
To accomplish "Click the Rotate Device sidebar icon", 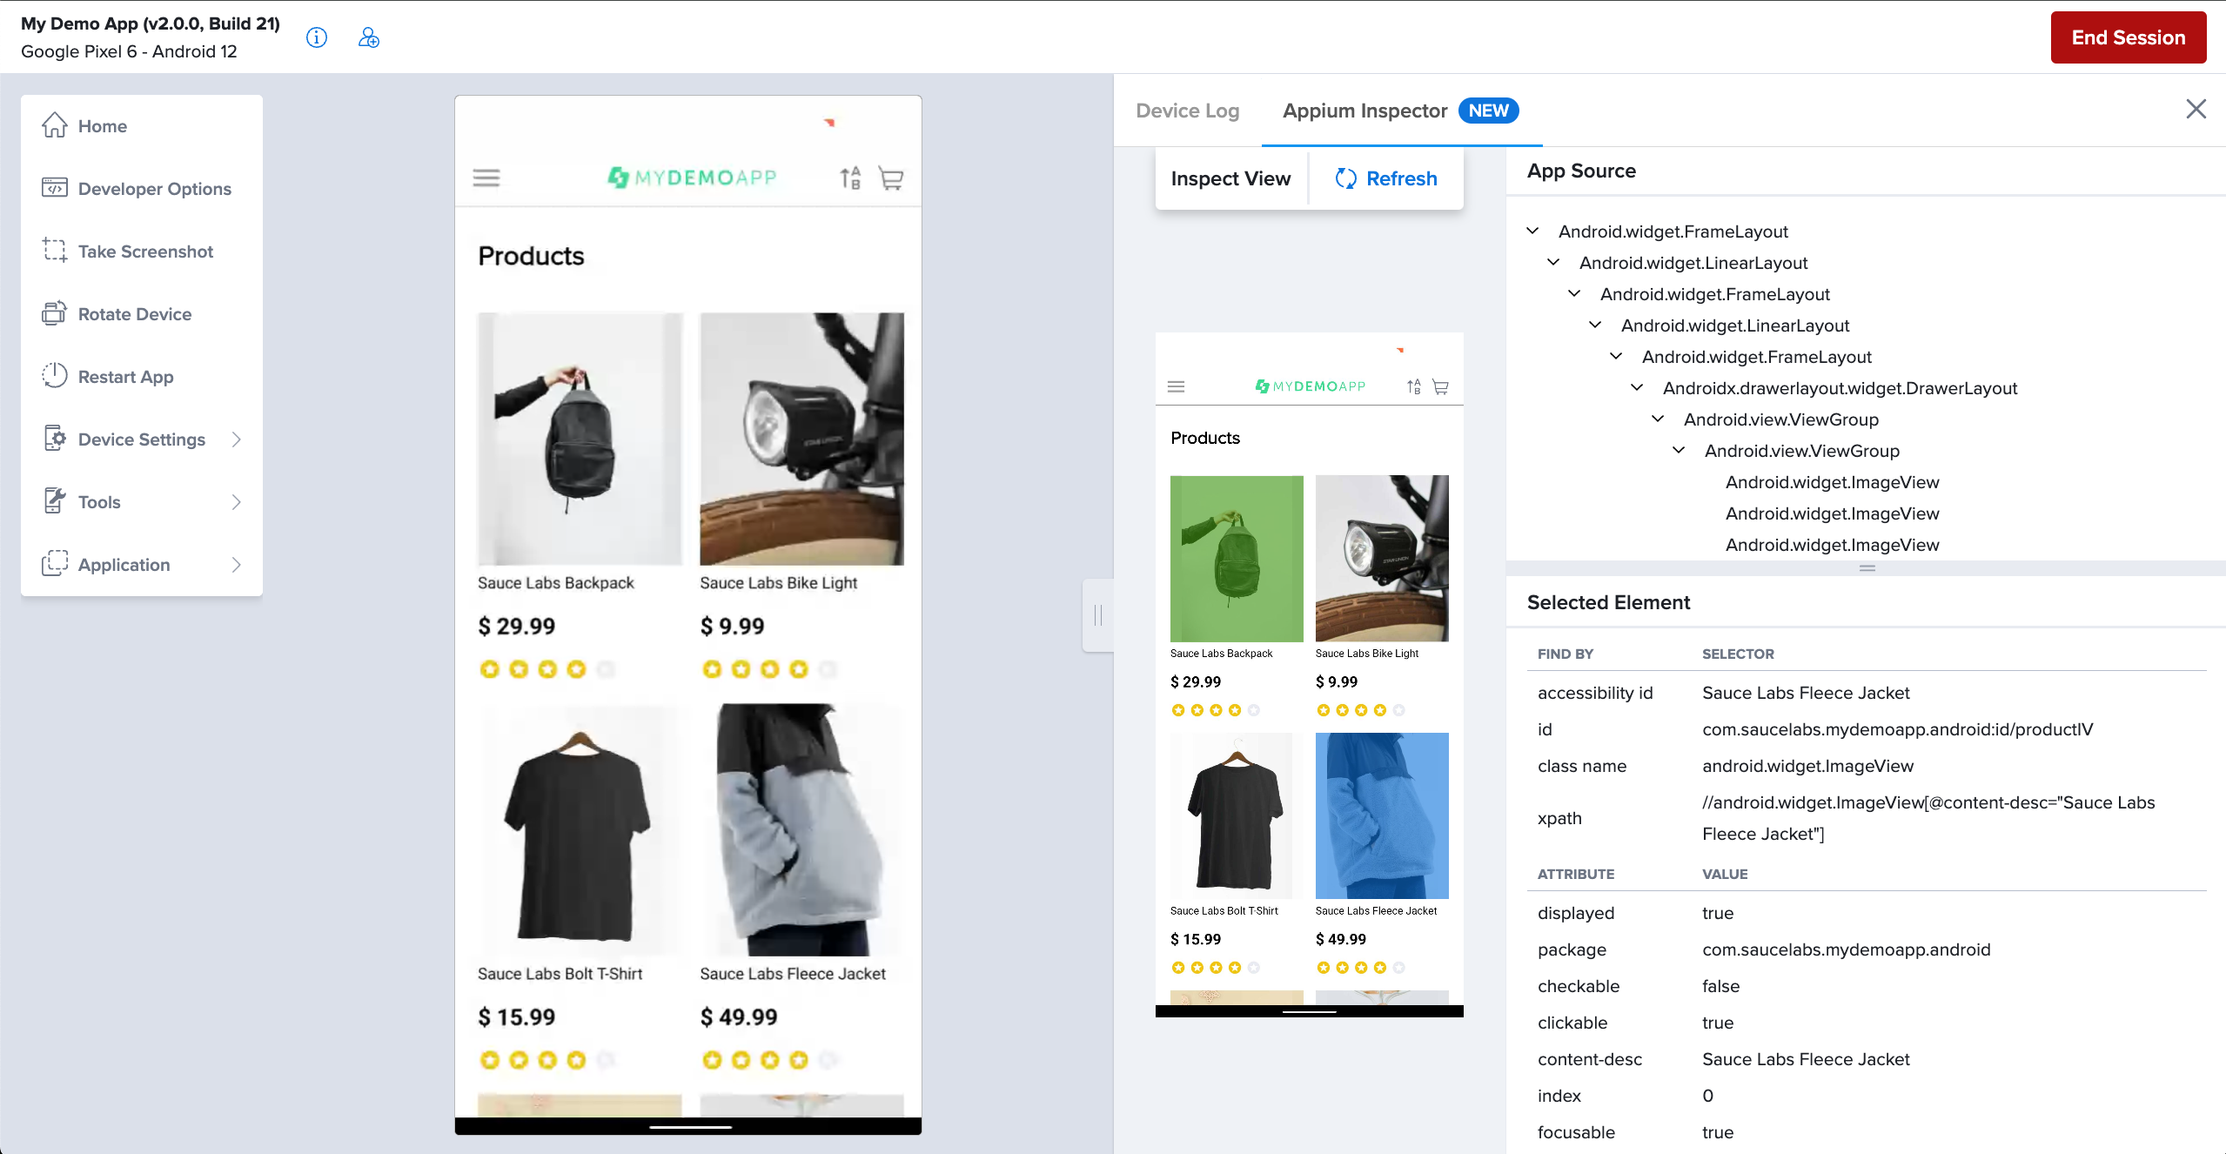I will [55, 313].
